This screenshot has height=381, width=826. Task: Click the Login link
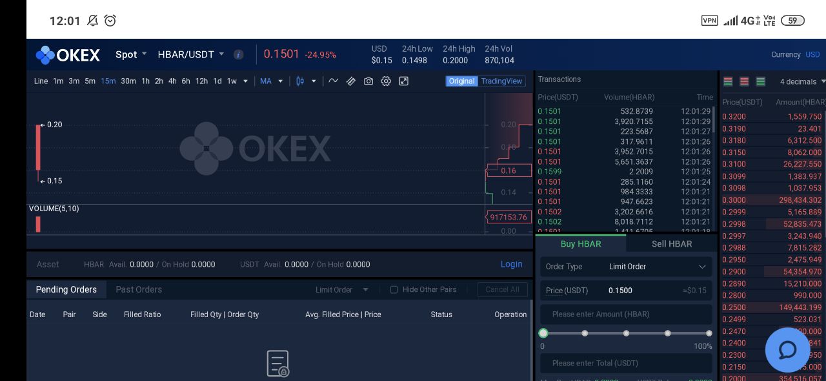[x=512, y=264]
